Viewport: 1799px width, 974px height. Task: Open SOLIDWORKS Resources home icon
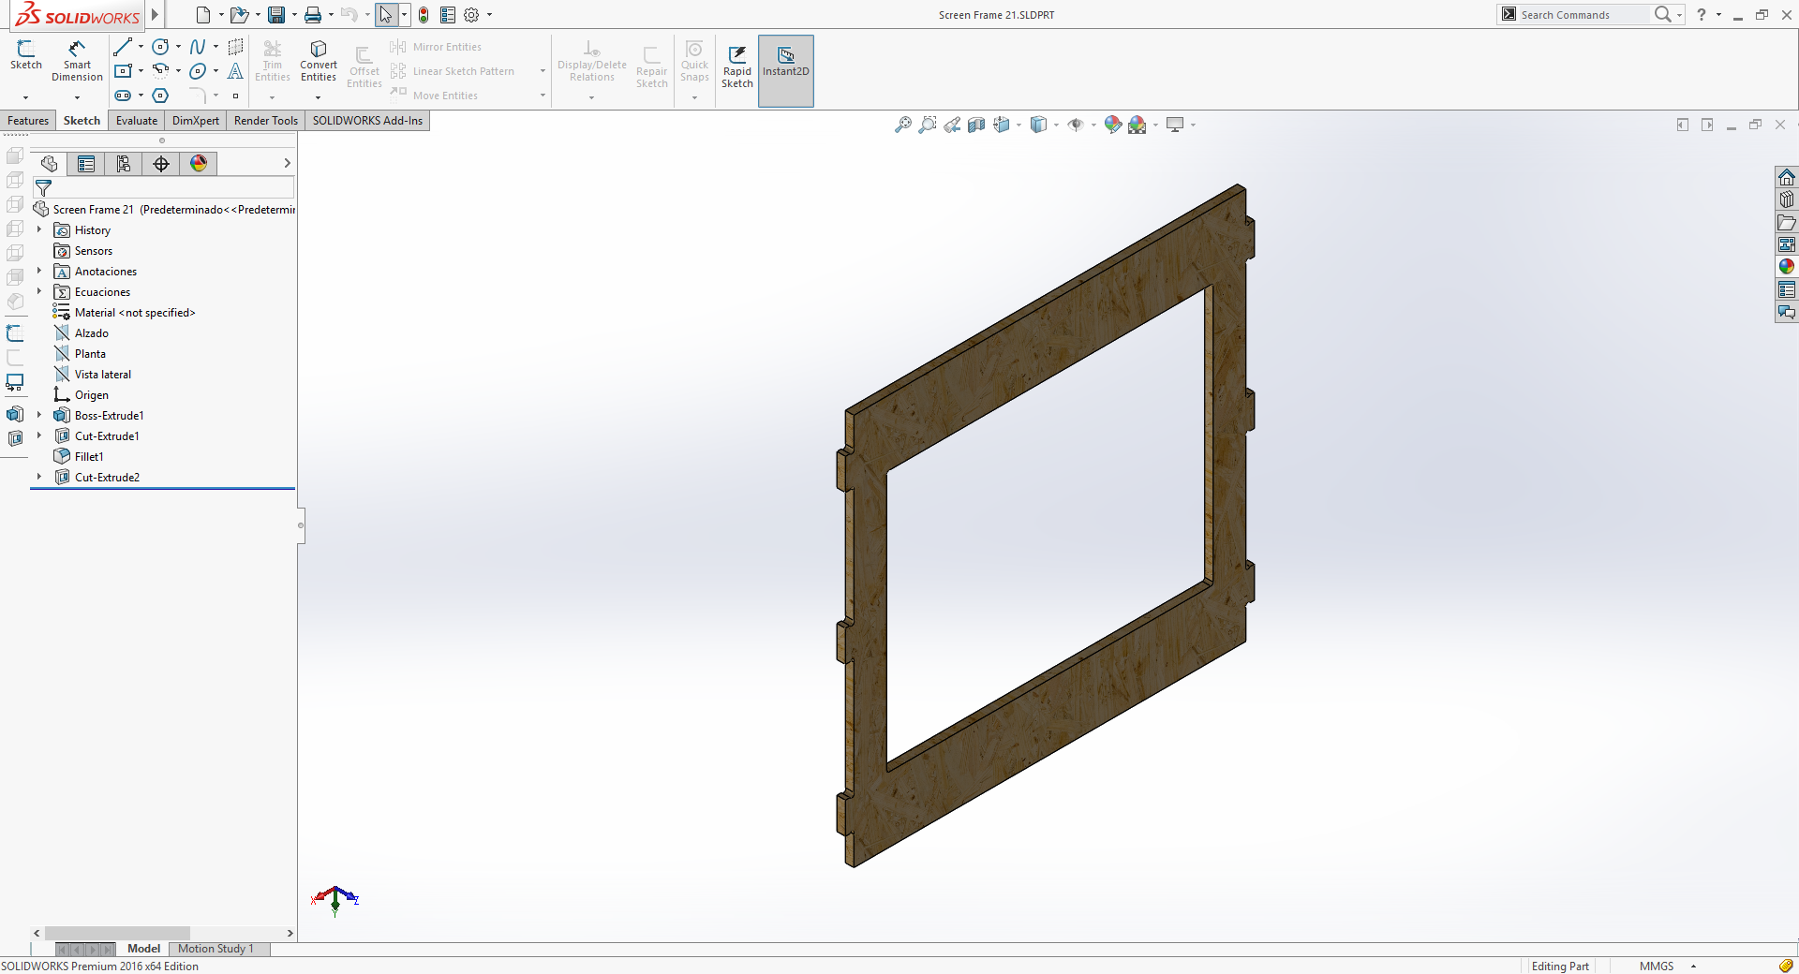coord(1787,177)
